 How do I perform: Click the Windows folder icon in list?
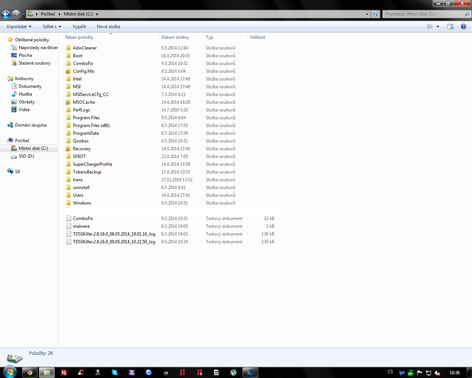68,203
